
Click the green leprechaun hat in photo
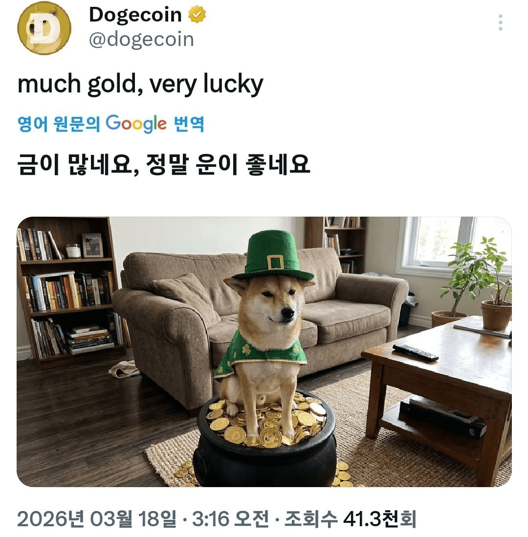(x=273, y=255)
